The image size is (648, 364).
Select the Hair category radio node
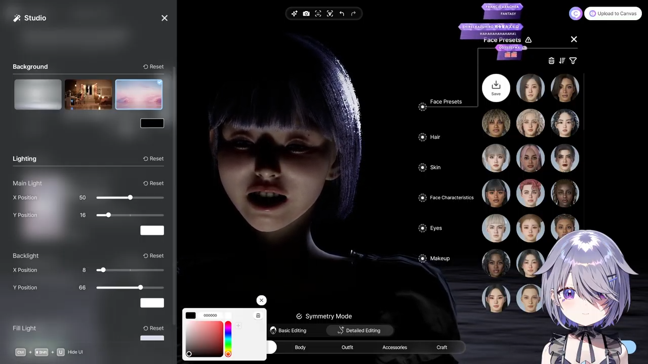pos(423,137)
